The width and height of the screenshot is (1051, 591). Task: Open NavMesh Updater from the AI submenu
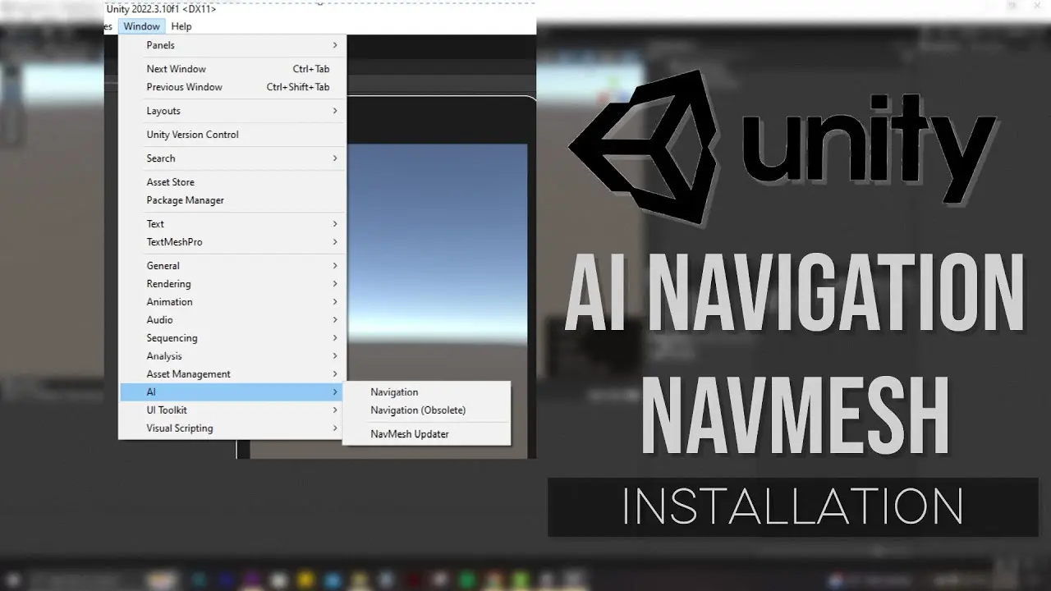click(x=426, y=434)
